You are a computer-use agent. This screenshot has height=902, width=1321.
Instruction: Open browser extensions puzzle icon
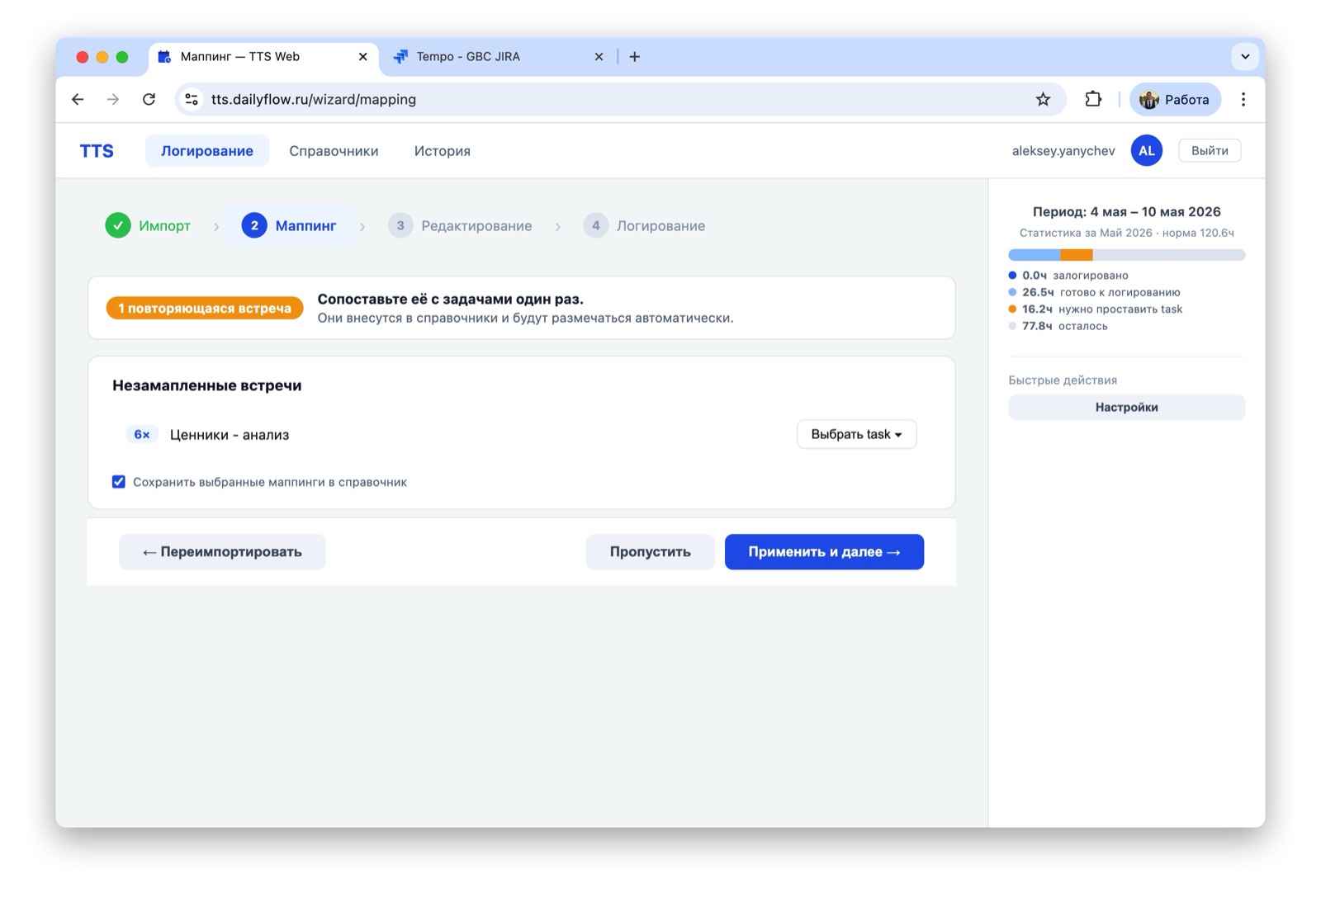[x=1093, y=99]
